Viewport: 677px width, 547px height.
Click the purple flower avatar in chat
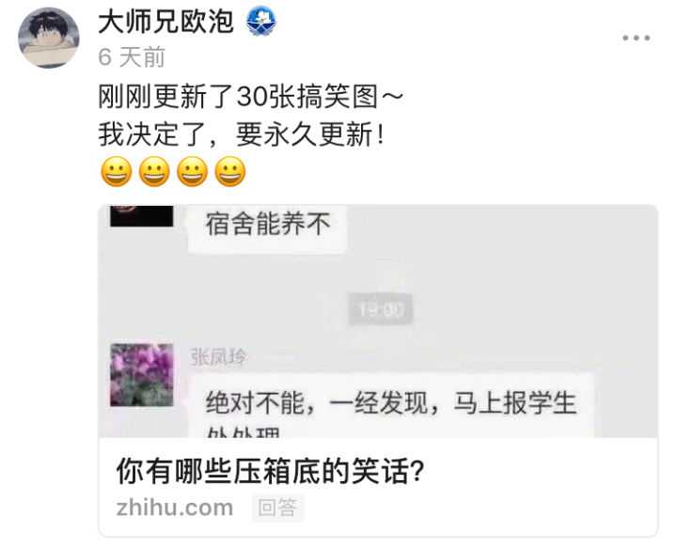tap(142, 375)
